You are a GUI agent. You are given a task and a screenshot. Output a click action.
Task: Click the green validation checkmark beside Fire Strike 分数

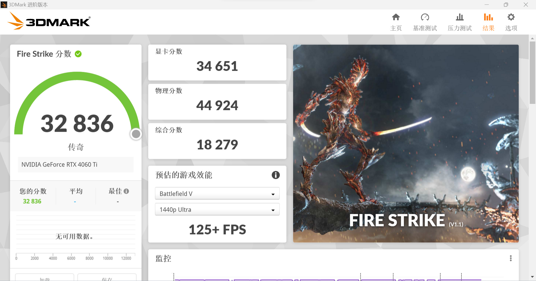pyautogui.click(x=78, y=54)
